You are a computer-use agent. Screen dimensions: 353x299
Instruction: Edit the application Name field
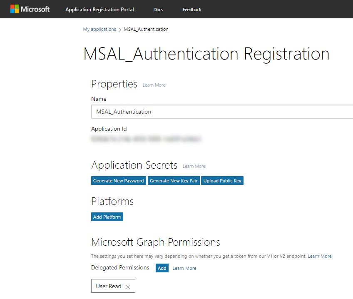(x=222, y=112)
